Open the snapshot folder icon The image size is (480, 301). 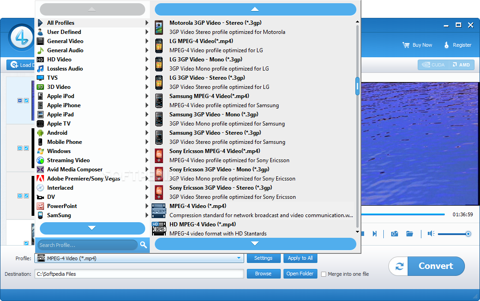409,234
